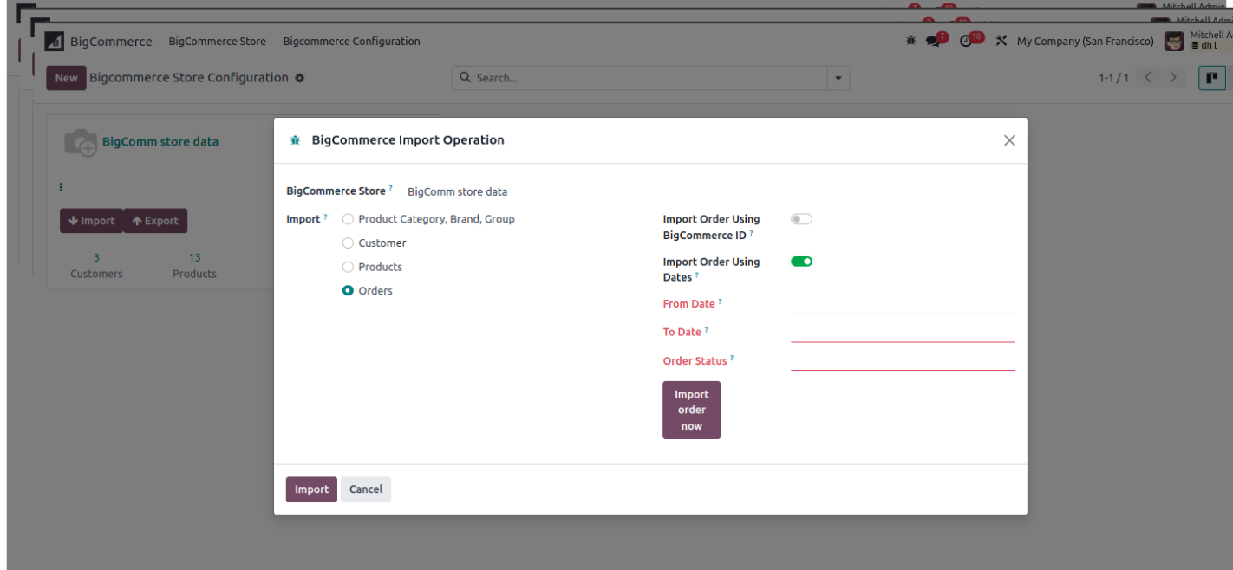Open the Bigcommerce Configuration menu

(x=351, y=42)
